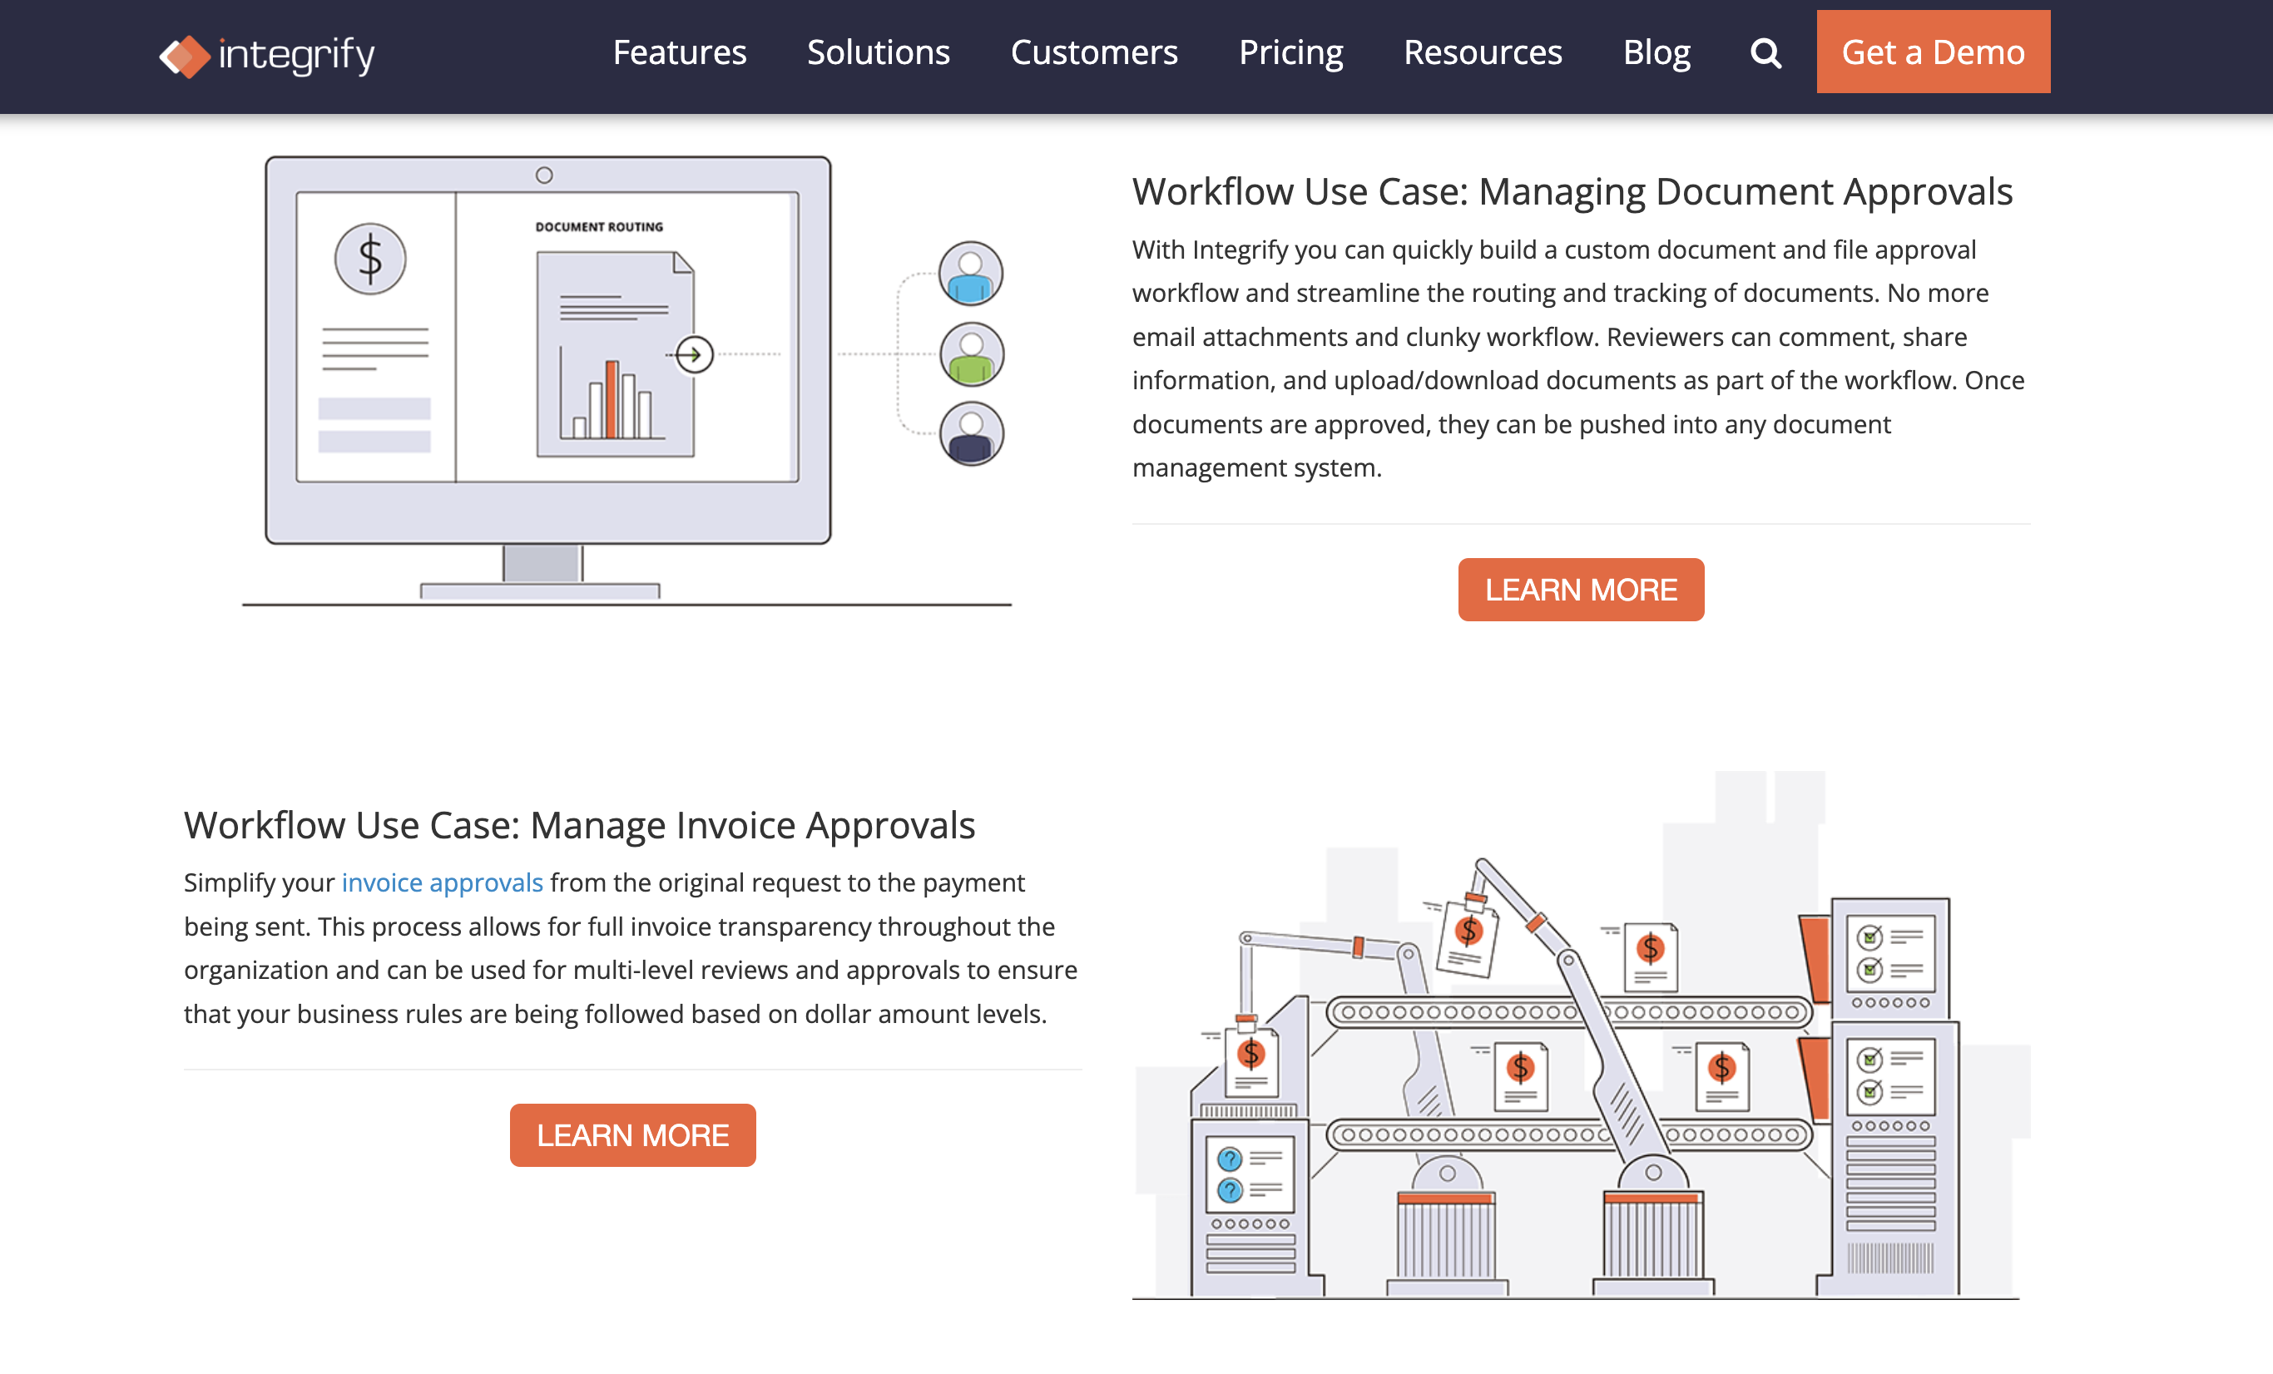Click the dollar sign circle in monitor

pyautogui.click(x=370, y=259)
